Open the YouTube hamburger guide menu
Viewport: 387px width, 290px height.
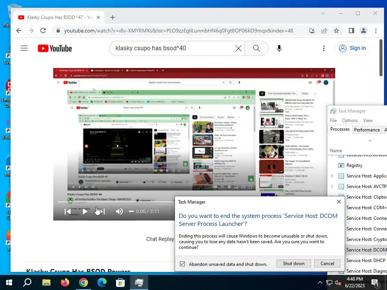[x=24, y=48]
